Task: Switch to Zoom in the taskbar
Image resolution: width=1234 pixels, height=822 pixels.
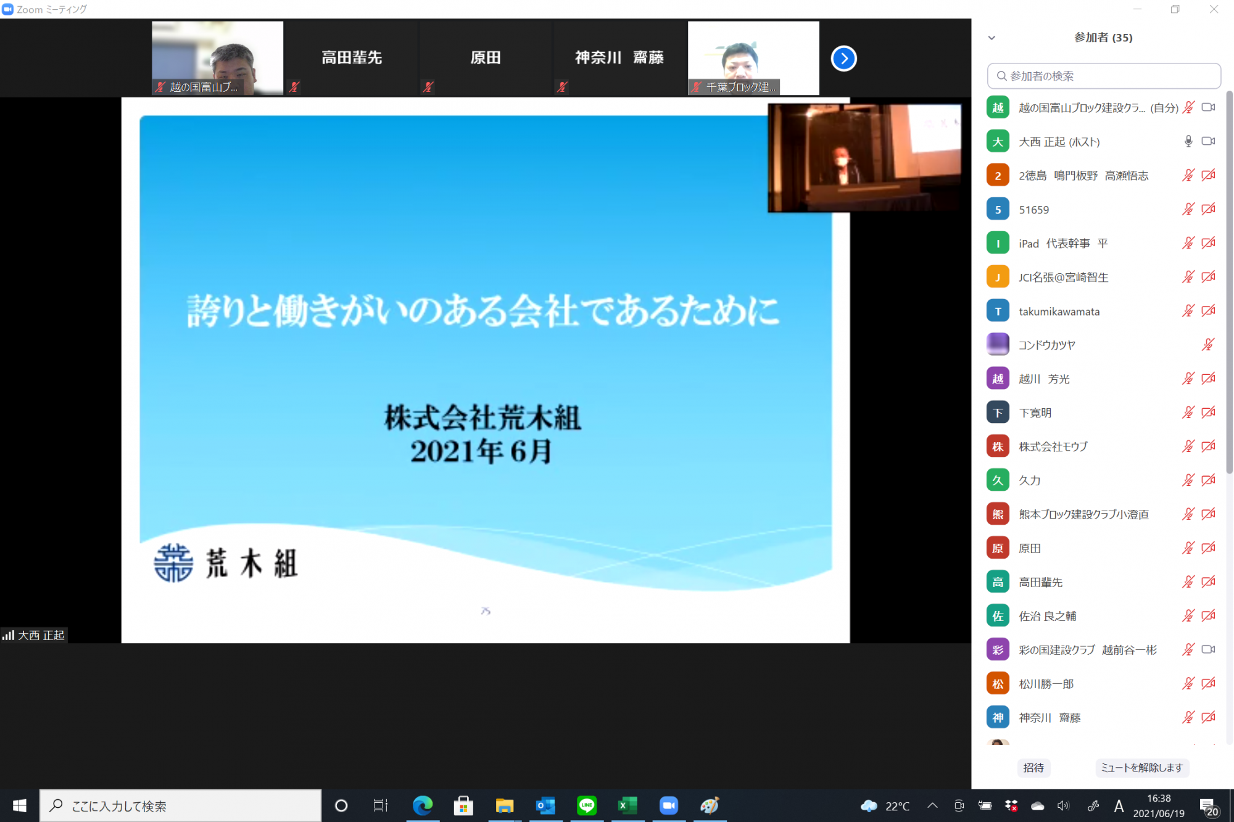Action: [x=668, y=805]
